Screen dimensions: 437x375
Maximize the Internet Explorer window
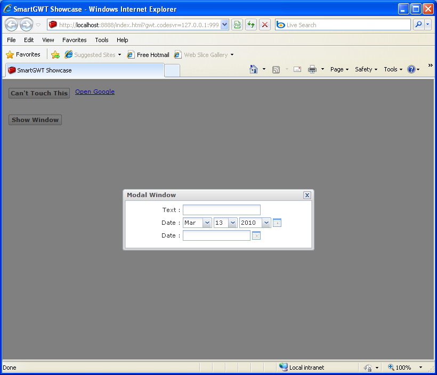point(416,9)
